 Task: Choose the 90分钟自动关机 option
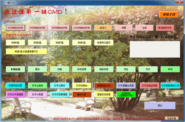coord(60,28)
